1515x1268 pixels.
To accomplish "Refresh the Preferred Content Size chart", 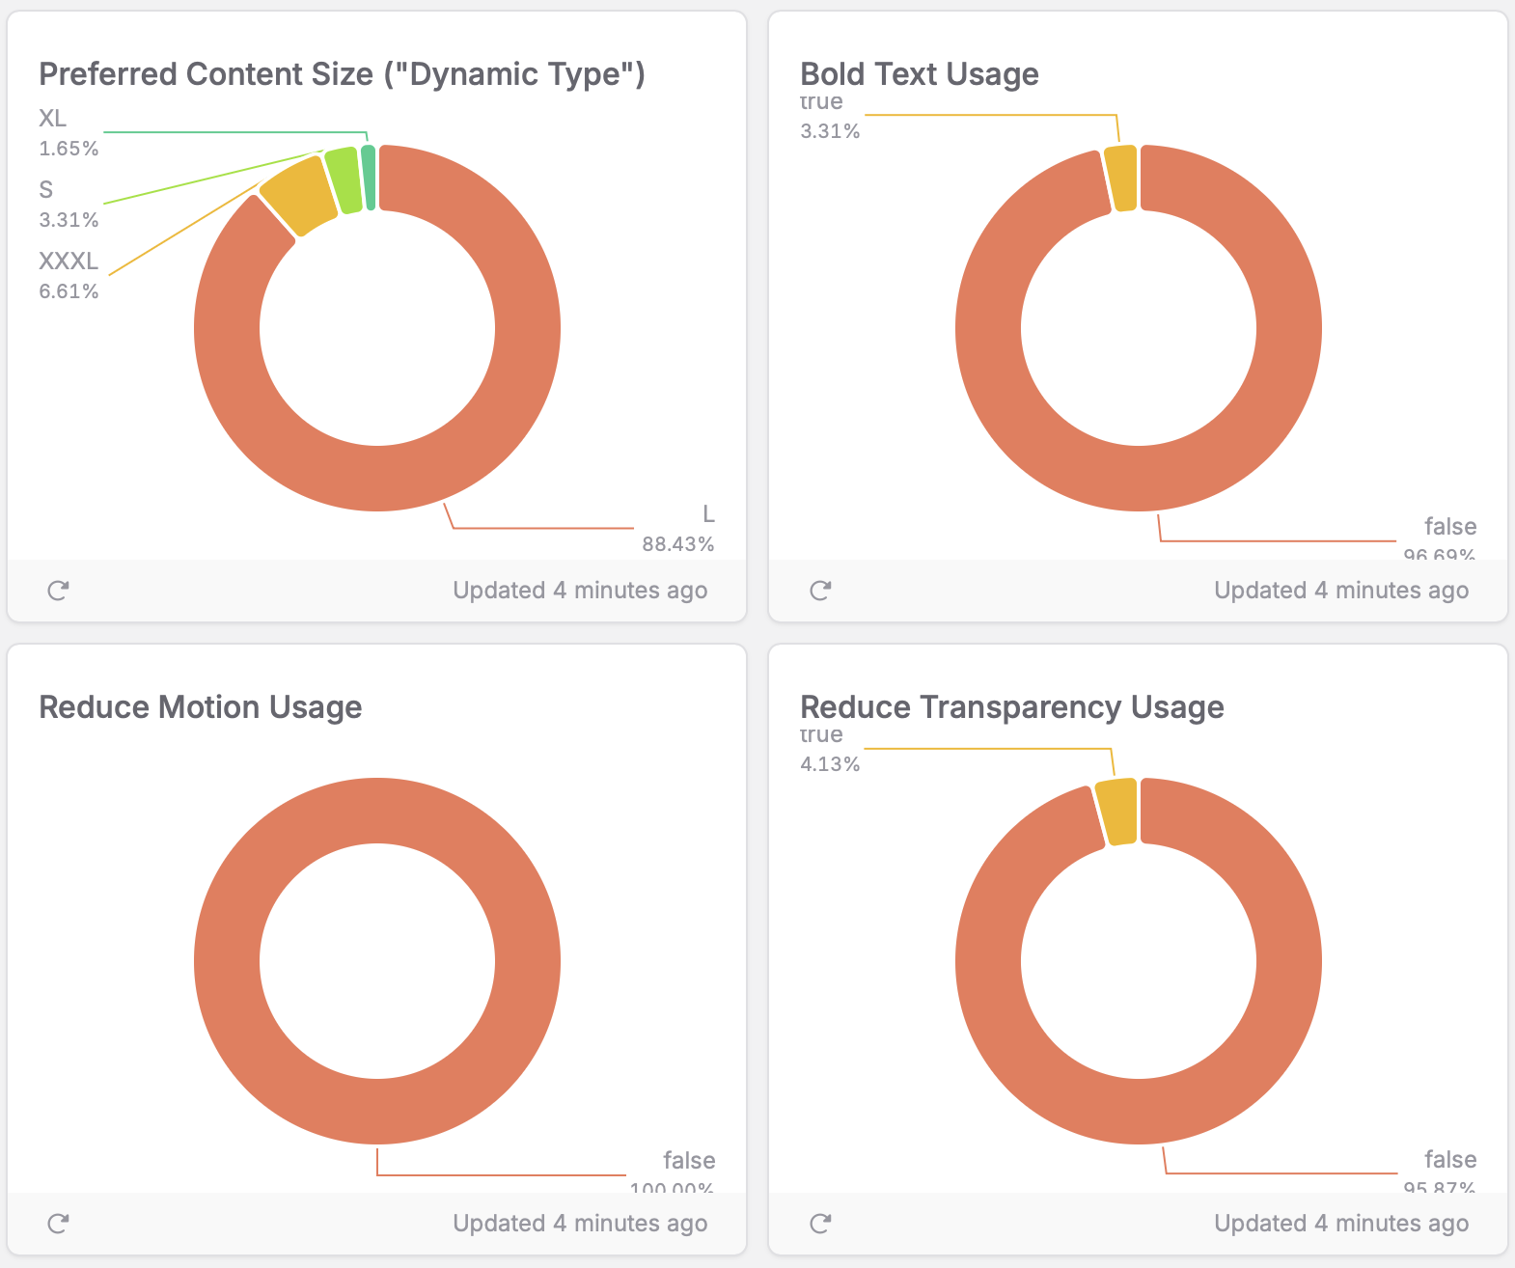I will click(x=58, y=591).
